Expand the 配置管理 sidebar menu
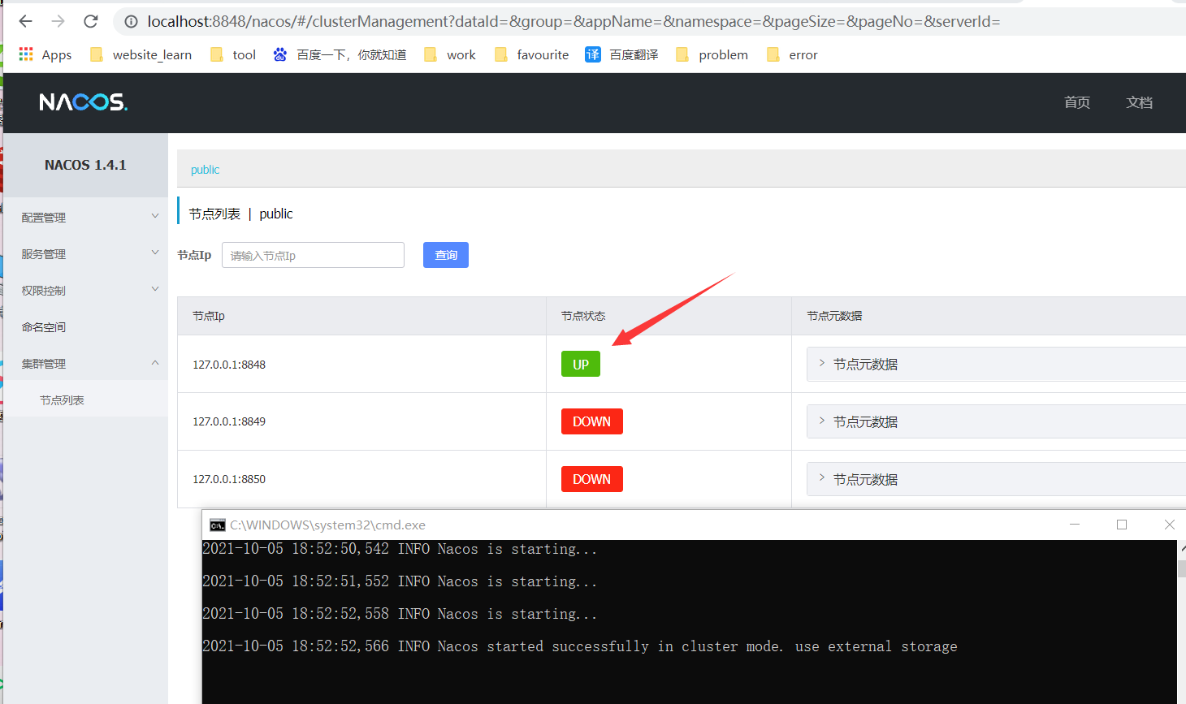Screen dimensions: 1186x704 coord(85,217)
